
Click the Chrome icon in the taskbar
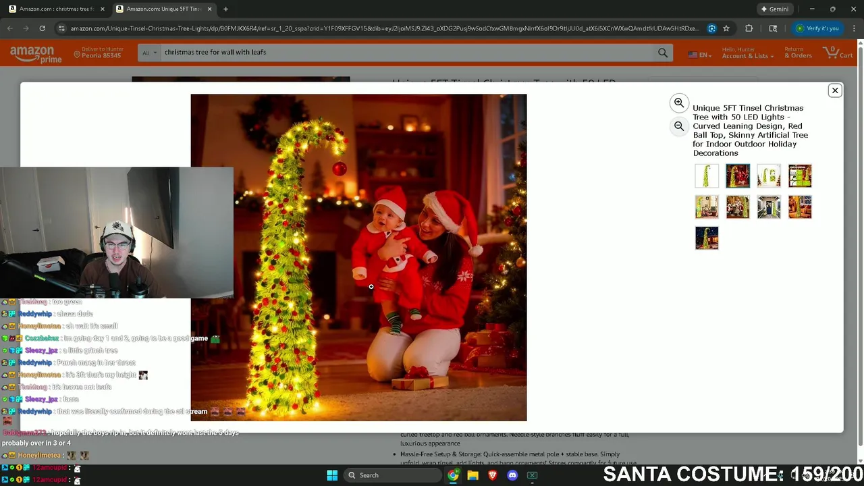point(453,475)
